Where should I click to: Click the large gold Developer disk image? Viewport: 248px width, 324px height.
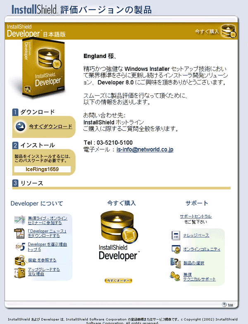pyautogui.click(x=119, y=227)
